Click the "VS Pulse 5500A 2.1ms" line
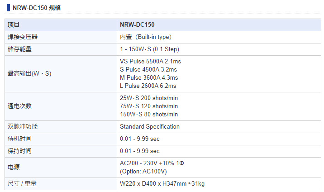324x192 pixels. pos(150,61)
